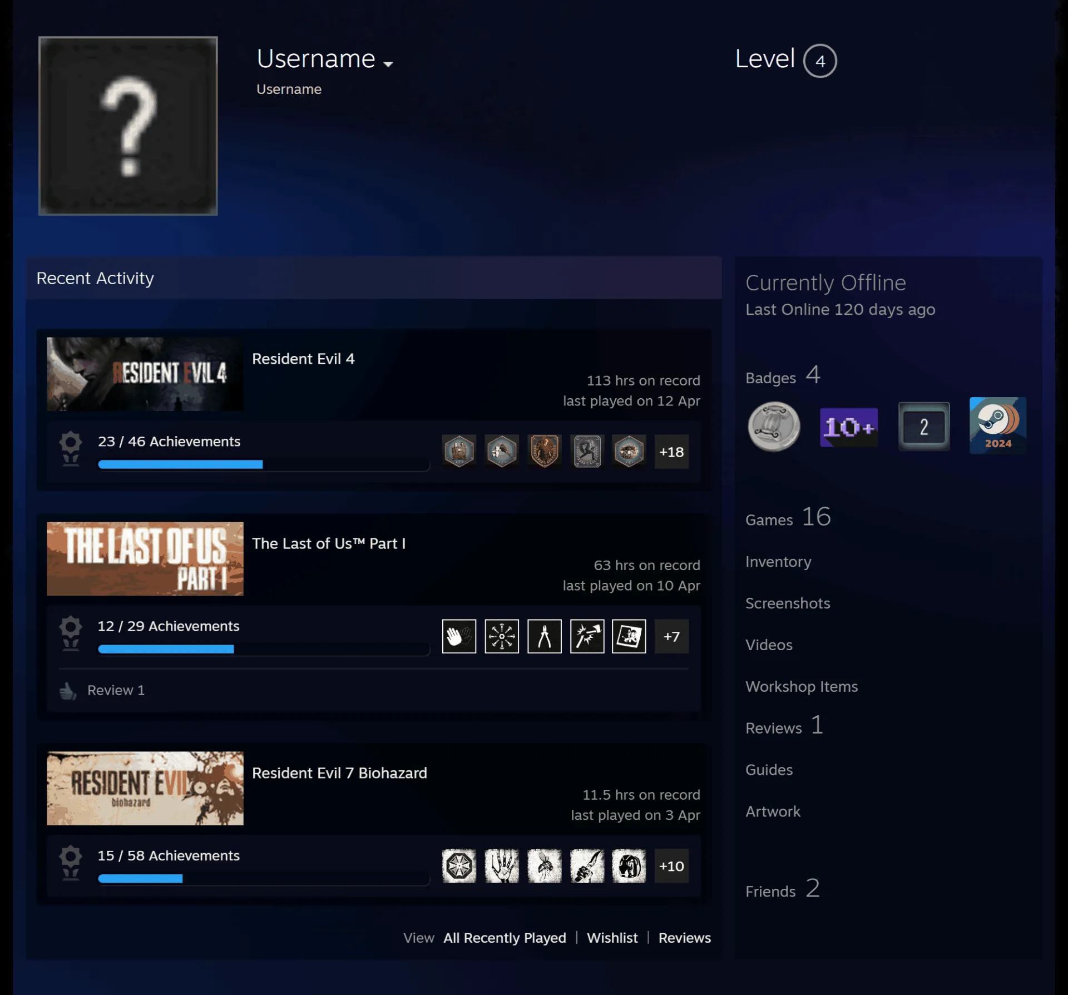
Task: Show the +10 more Resident Evil 7 achievements
Action: [671, 865]
